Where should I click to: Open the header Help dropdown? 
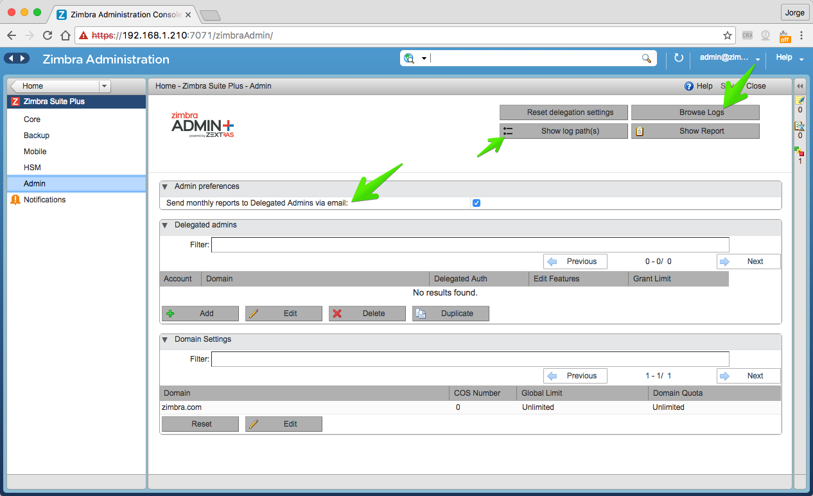pyautogui.click(x=789, y=58)
